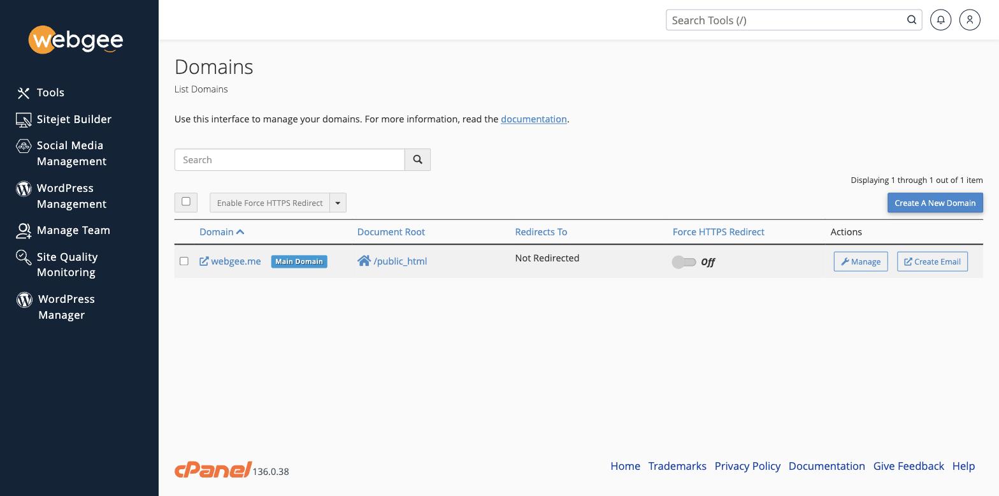
Task: Sort by the Redirects To column
Action: pos(541,232)
